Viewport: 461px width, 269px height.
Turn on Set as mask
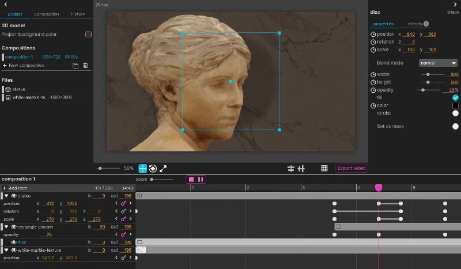click(x=455, y=126)
